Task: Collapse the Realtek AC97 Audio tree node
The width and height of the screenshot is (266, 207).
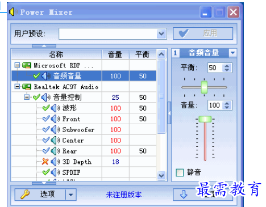Action: pyautogui.click(x=17, y=87)
